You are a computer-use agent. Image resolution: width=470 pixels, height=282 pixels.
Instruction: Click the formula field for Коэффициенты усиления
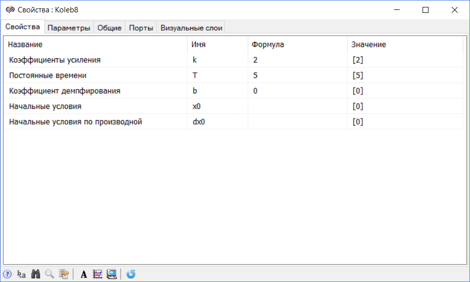pyautogui.click(x=297, y=60)
